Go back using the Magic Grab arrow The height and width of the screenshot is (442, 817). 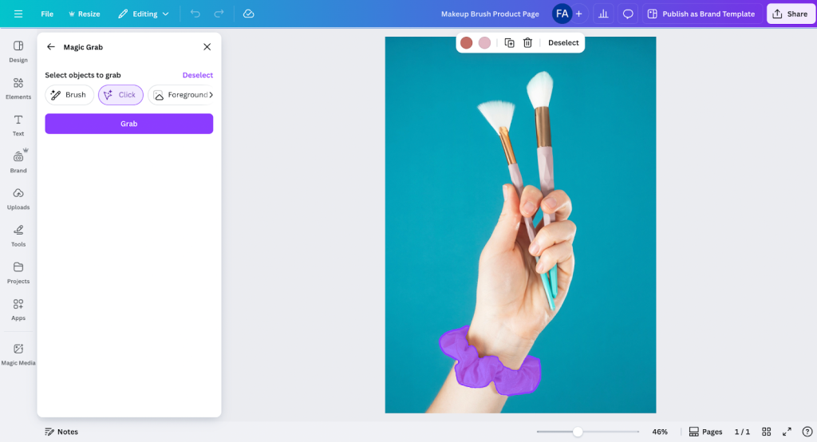pyautogui.click(x=51, y=47)
